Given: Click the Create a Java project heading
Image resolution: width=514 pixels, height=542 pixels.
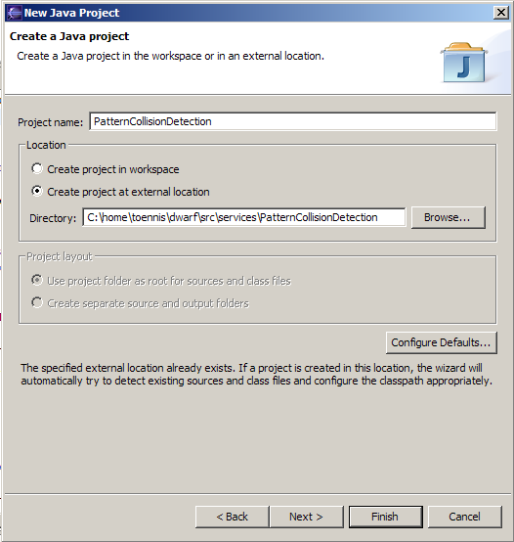Looking at the screenshot, I should pos(69,36).
